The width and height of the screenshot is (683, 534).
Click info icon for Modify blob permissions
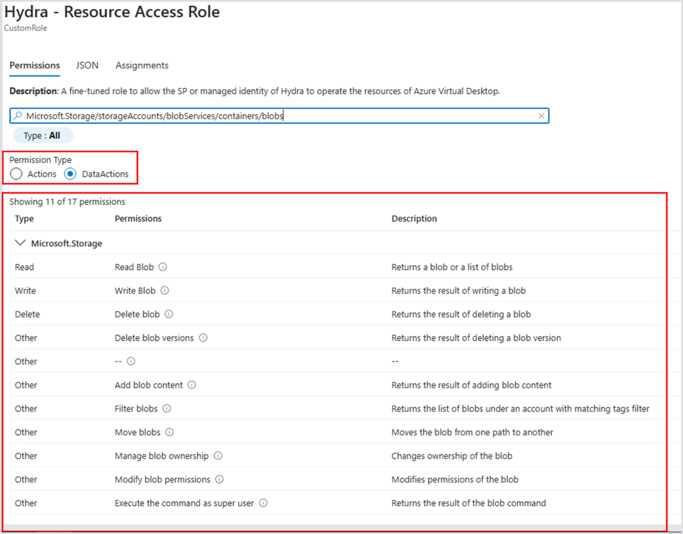pyautogui.click(x=220, y=479)
